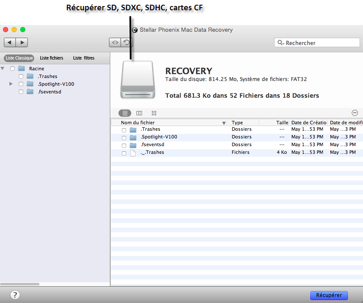Click sort arrow on Nom du fichier column
This screenshot has width=363, height=303.
(224, 123)
